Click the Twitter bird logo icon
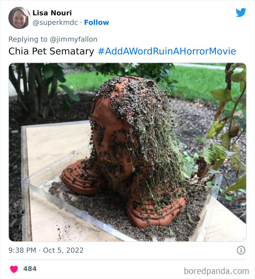 (x=241, y=12)
